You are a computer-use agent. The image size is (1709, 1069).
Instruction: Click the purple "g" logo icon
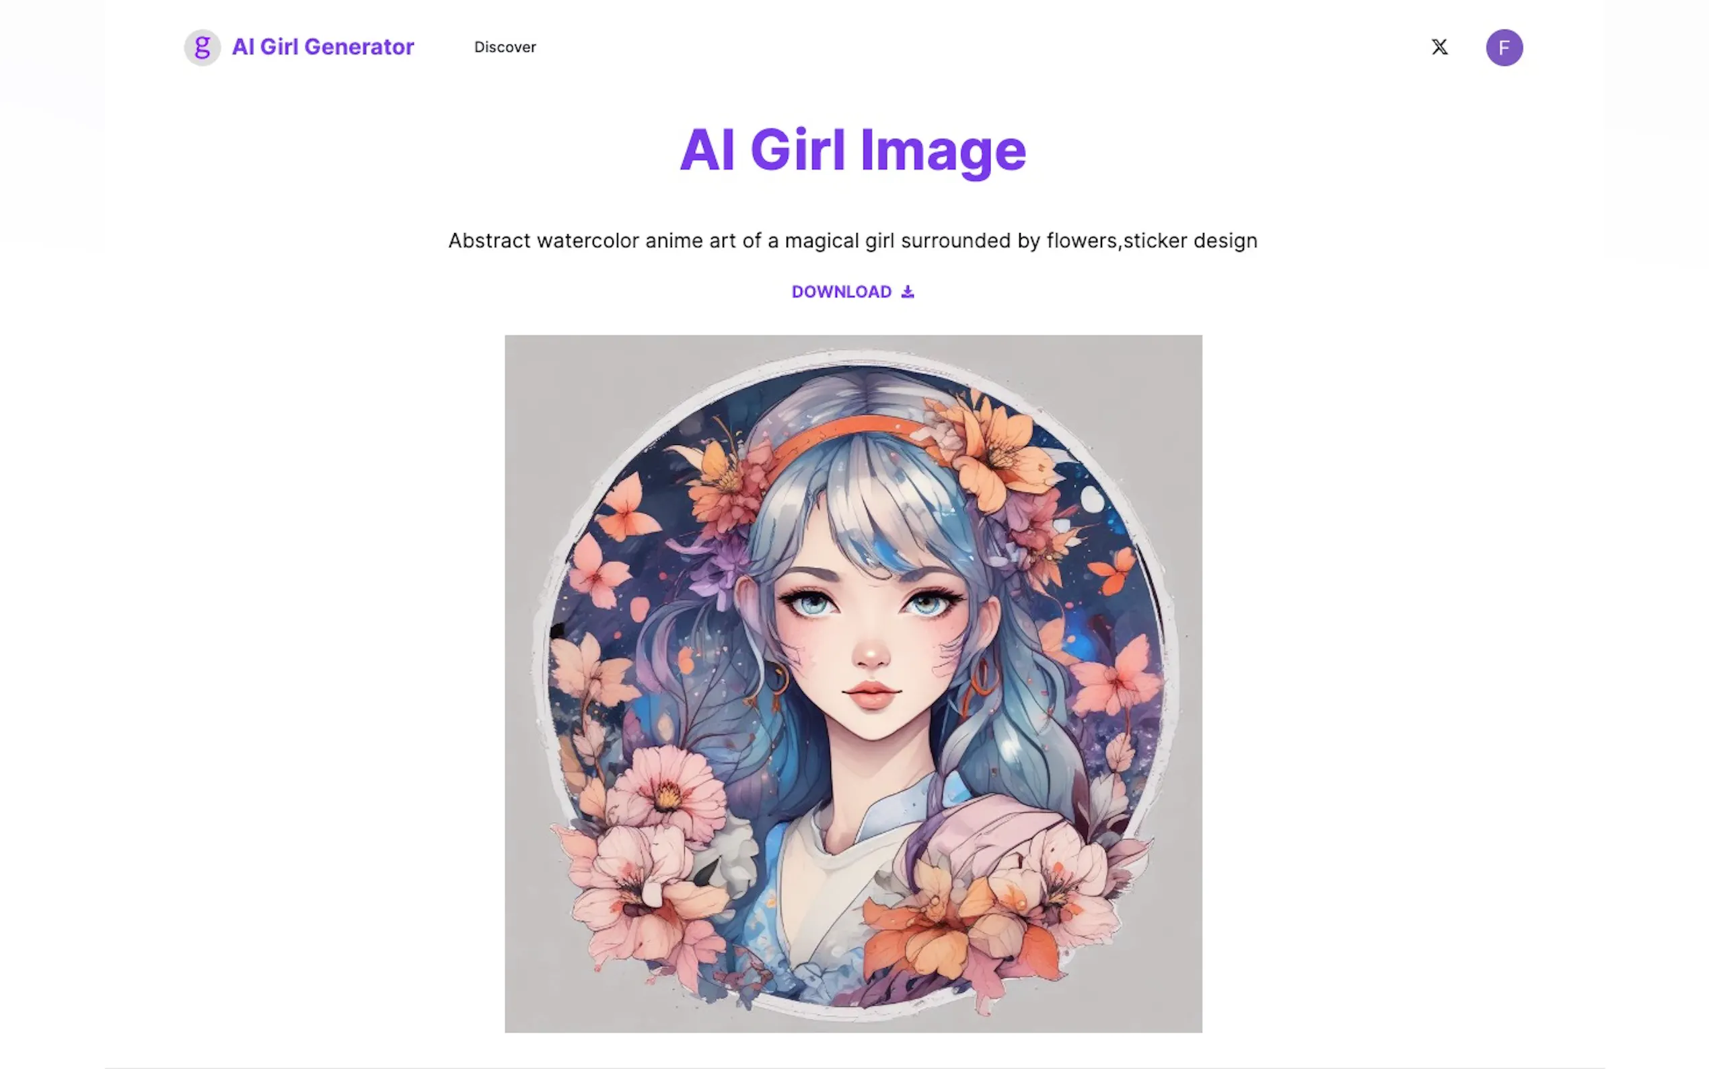tap(202, 47)
